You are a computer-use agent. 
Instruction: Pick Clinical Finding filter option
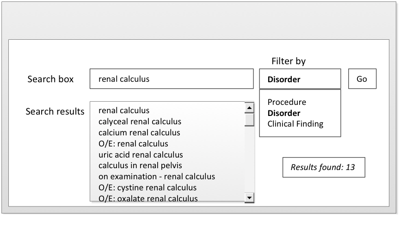295,124
